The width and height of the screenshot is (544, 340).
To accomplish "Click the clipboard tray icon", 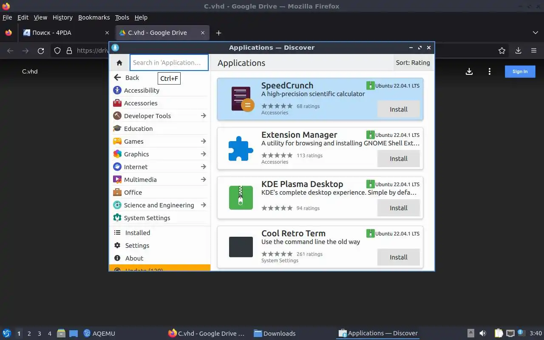I will coord(499,334).
